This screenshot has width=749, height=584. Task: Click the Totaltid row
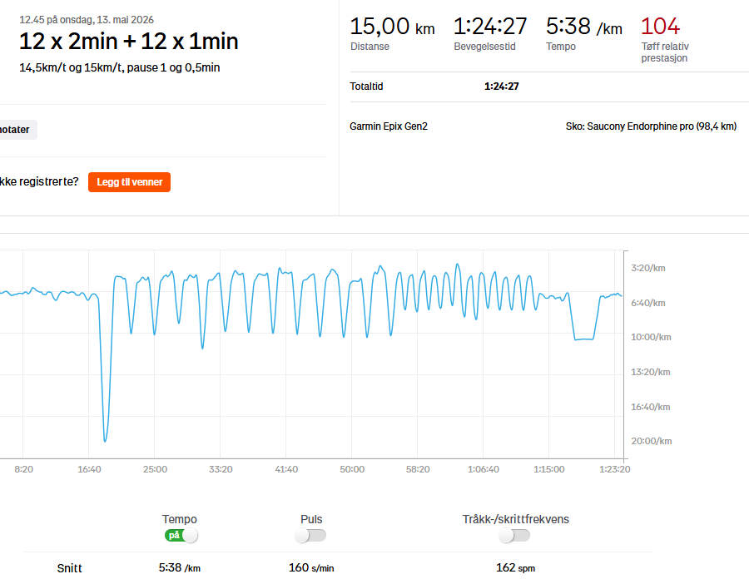(549, 87)
